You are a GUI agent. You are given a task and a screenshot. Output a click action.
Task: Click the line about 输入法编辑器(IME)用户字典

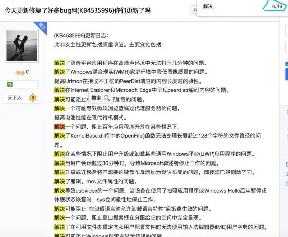[x=161, y=227]
